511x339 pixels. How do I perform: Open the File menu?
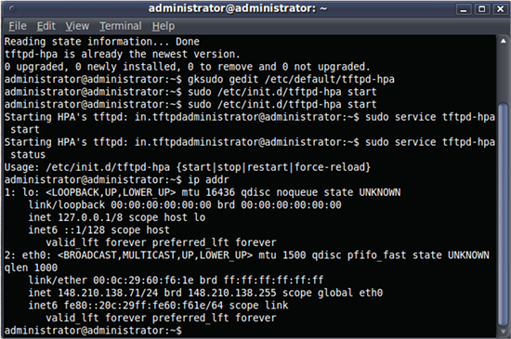(x=18, y=26)
